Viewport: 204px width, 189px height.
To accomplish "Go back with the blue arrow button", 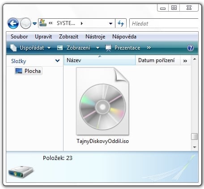I will 13,23.
